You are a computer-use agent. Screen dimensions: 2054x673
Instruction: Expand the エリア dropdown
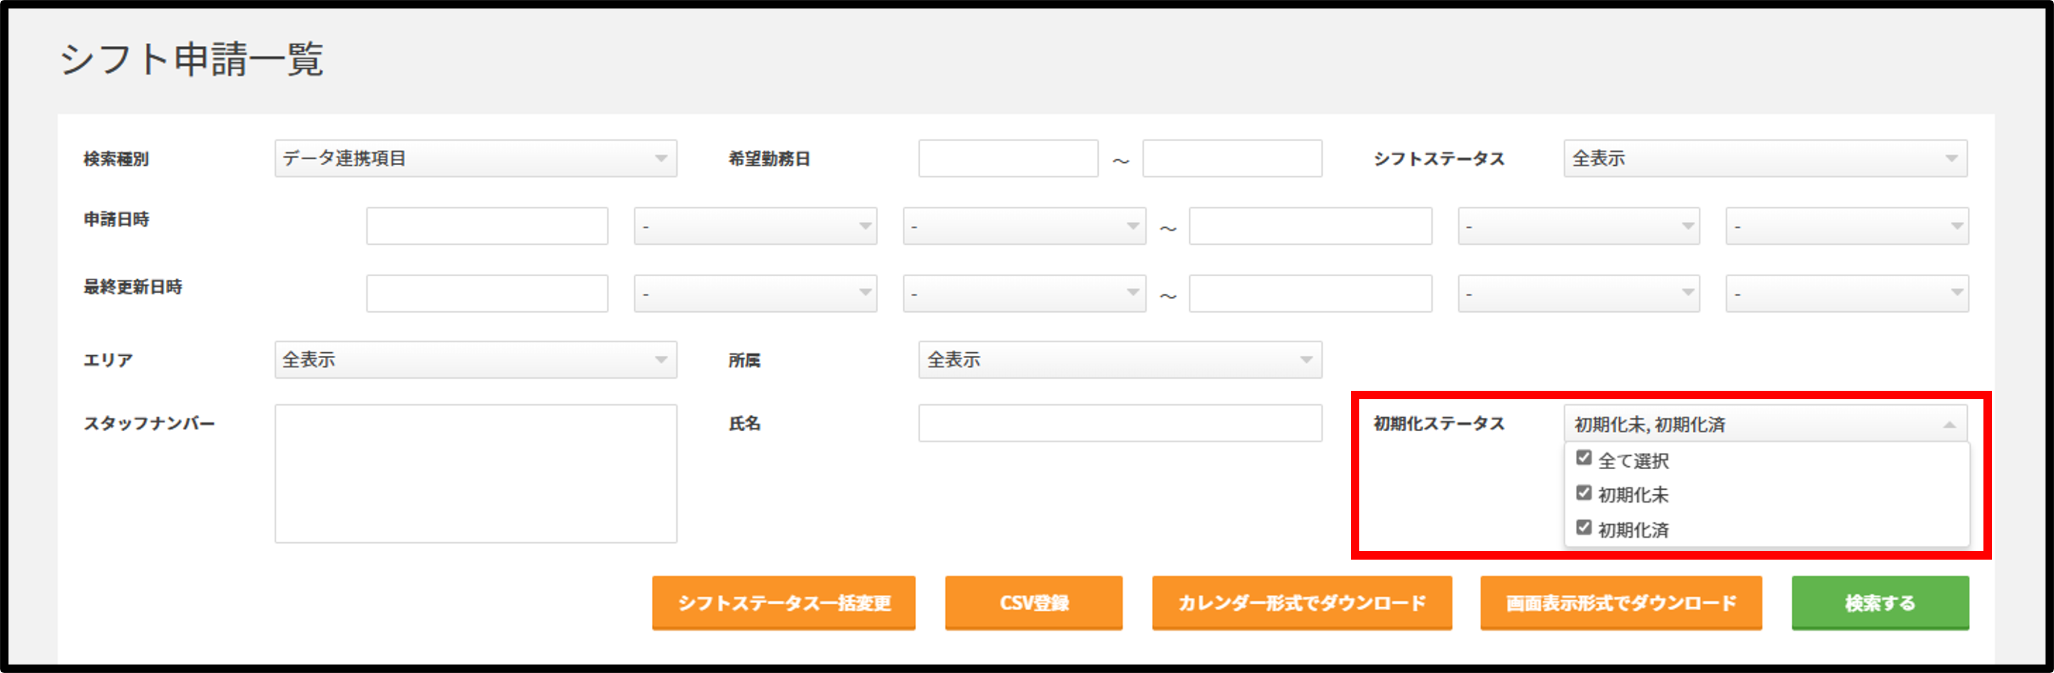point(475,361)
